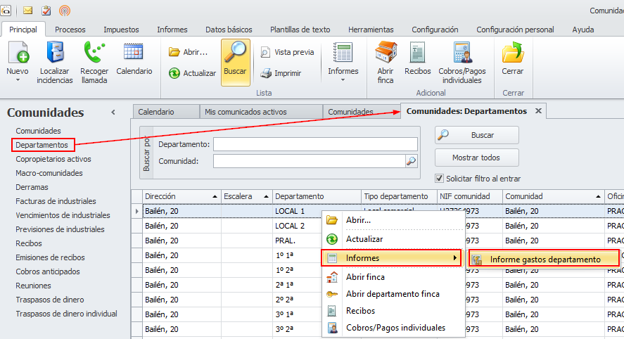Open Copropietarios activos in sidebar
This screenshot has width=624, height=339.
pyautogui.click(x=53, y=159)
